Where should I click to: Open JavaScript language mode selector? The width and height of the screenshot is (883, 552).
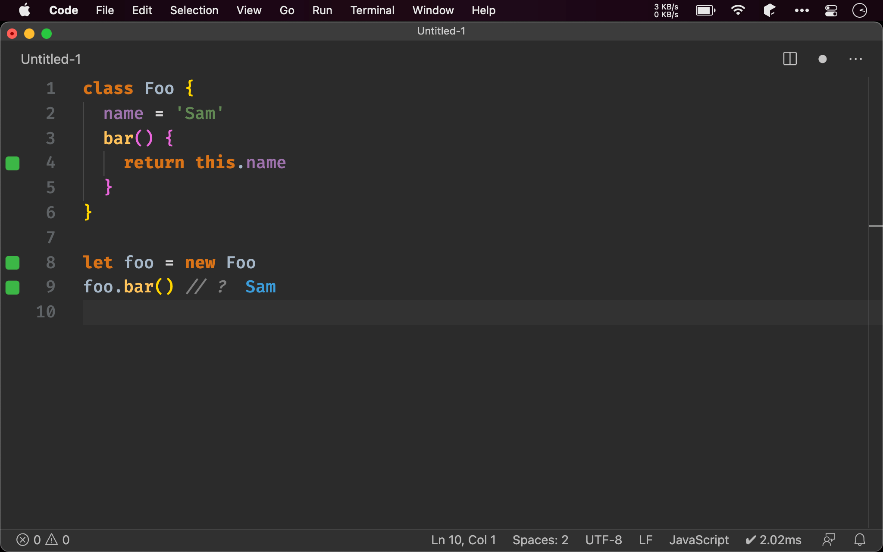(698, 539)
